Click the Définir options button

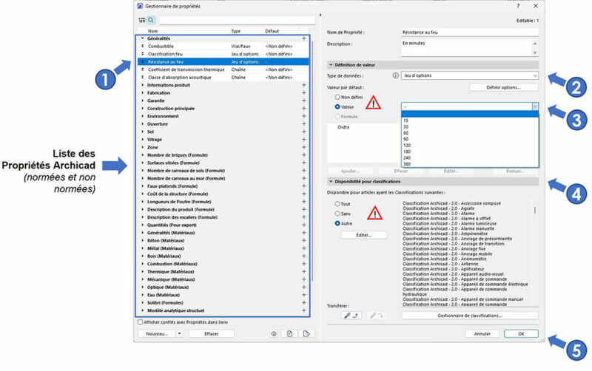click(x=503, y=87)
